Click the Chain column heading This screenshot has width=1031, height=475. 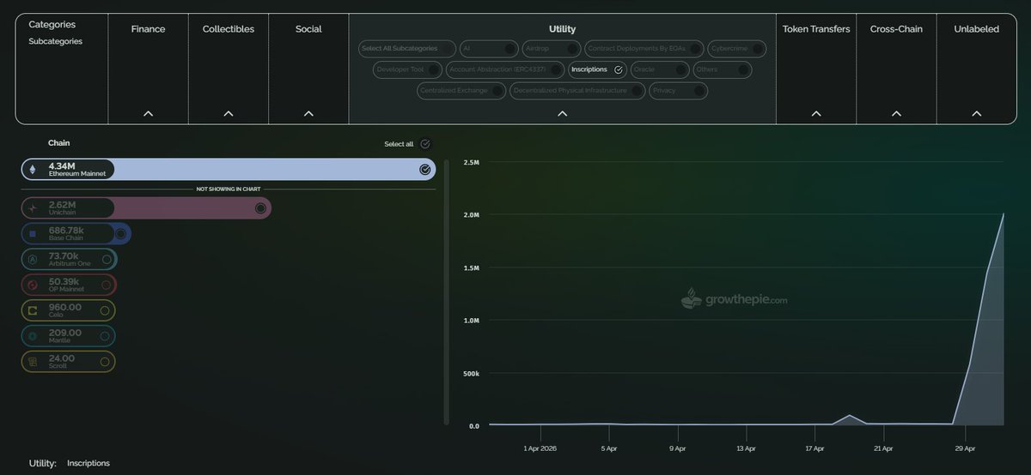(x=59, y=143)
